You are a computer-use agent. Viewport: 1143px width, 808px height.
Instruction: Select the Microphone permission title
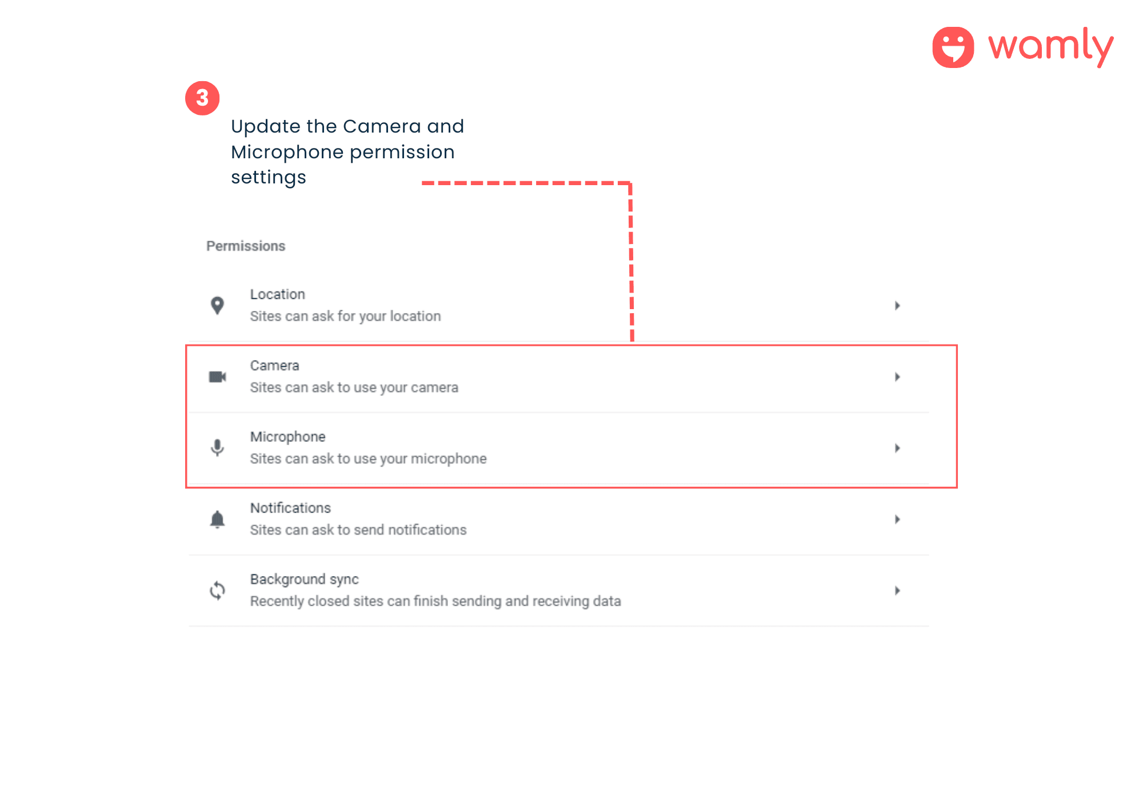click(288, 437)
